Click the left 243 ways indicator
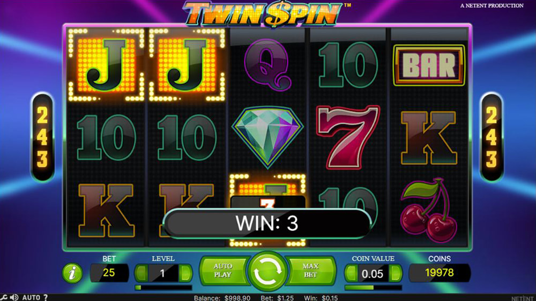The height and width of the screenshot is (301, 536). (x=42, y=137)
